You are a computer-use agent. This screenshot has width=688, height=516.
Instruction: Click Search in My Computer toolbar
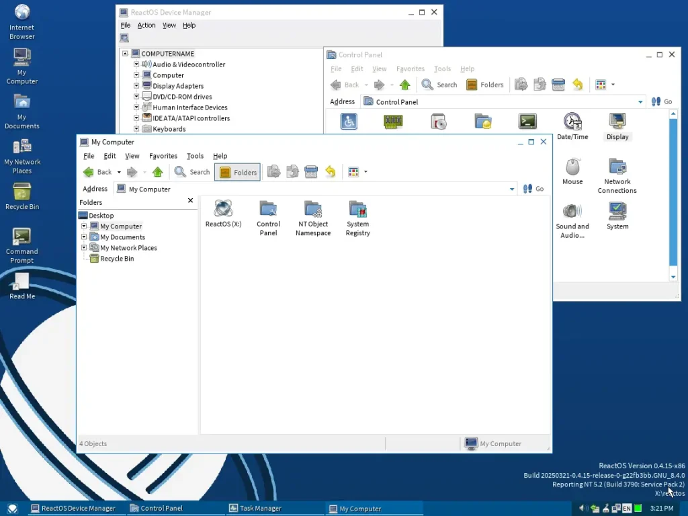tap(192, 172)
